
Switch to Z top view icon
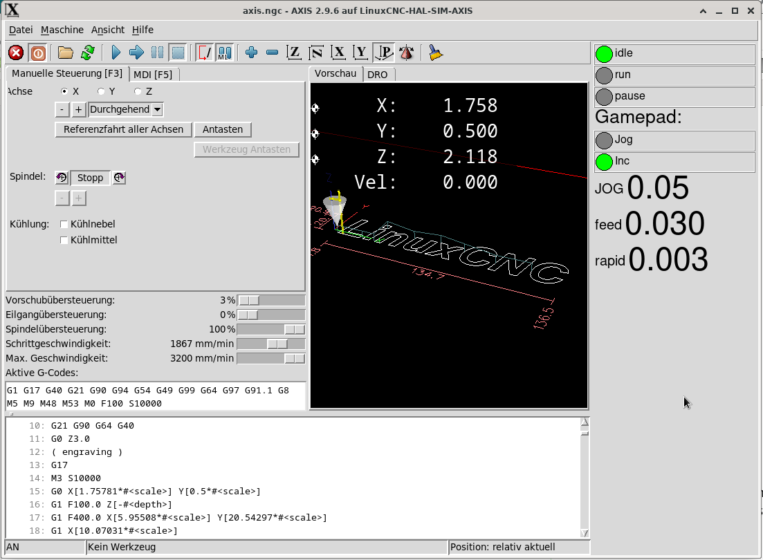tap(295, 53)
